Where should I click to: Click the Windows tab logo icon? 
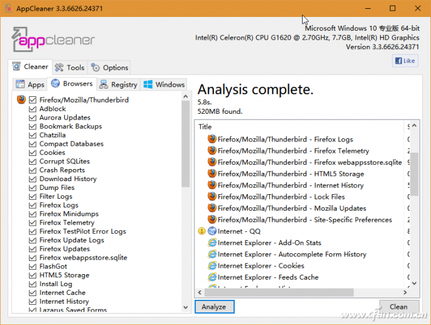148,84
